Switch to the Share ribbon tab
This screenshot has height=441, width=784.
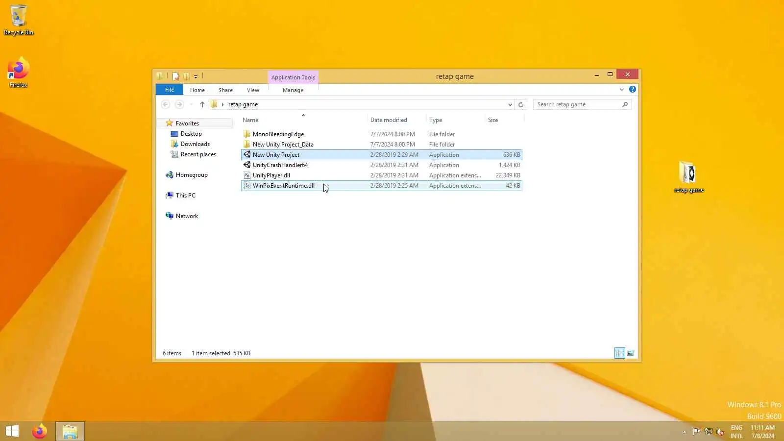225,90
